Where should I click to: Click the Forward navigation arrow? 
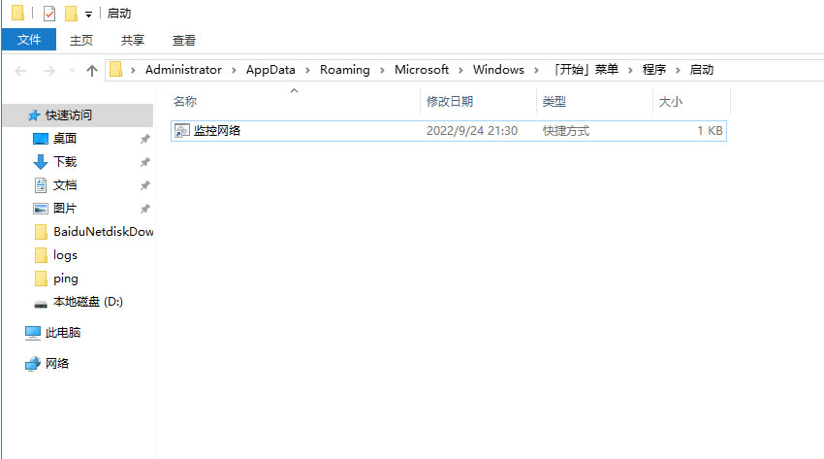[48, 71]
